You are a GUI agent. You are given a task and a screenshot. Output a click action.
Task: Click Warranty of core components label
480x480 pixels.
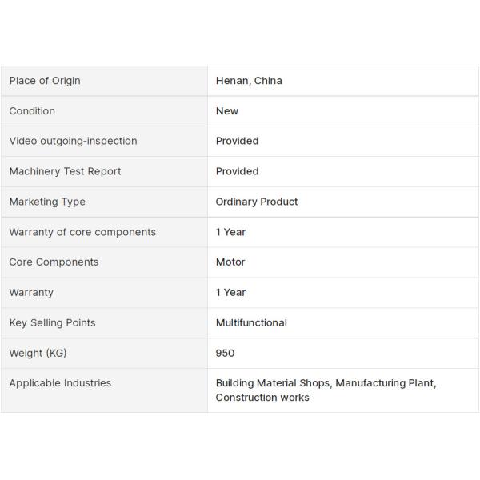coord(82,232)
